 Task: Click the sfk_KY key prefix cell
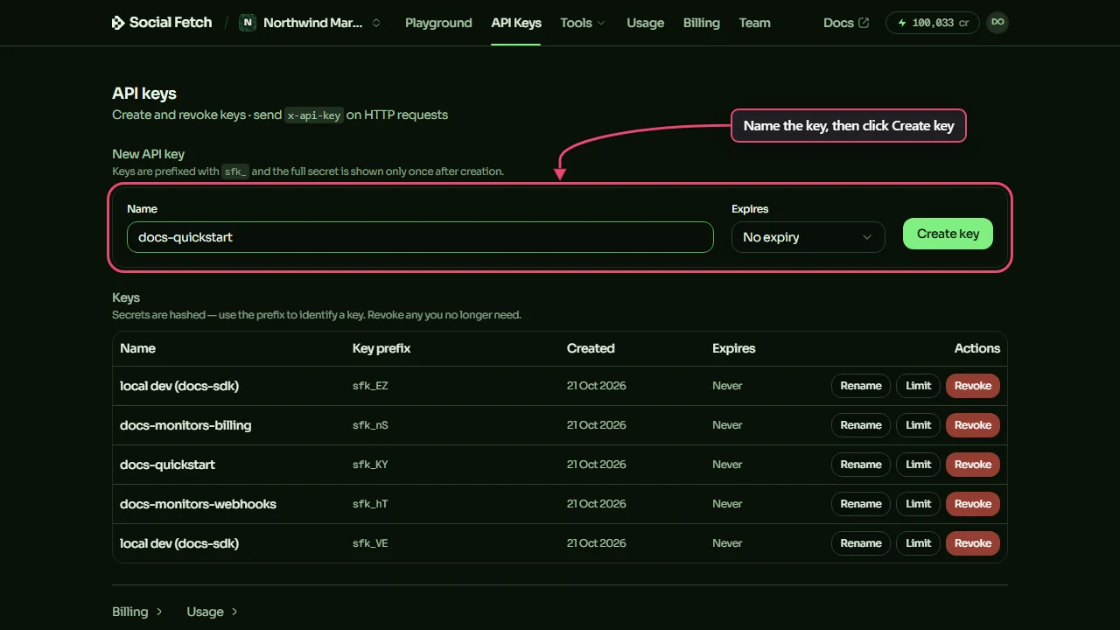click(370, 465)
